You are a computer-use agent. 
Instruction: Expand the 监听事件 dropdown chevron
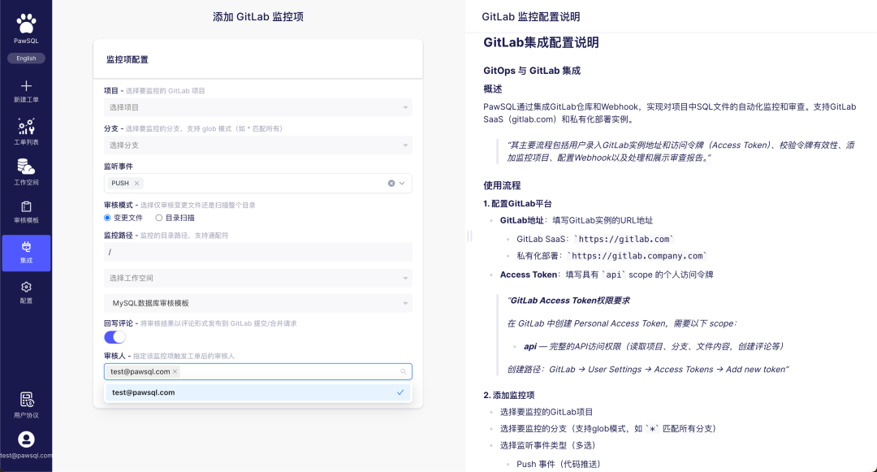(x=402, y=184)
